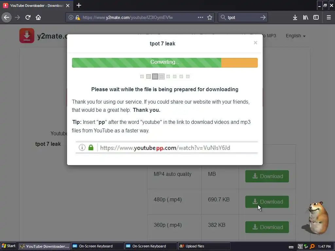335x251 pixels.
Task: Download the MP4 auto quality file
Action: (267, 176)
